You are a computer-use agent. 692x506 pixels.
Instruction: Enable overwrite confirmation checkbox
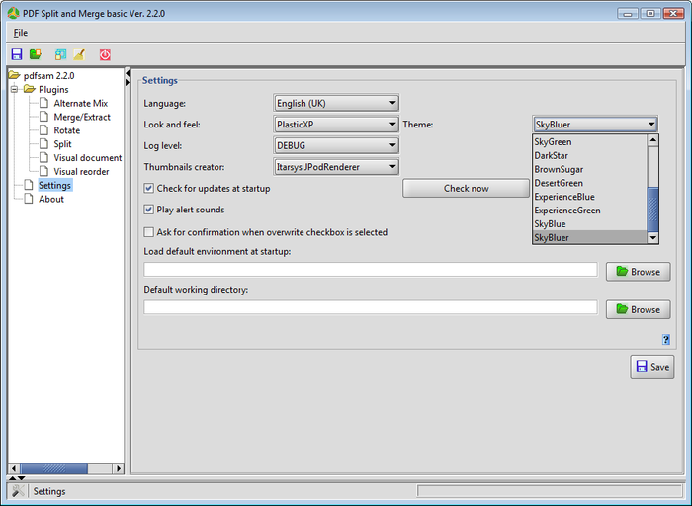[x=149, y=232]
